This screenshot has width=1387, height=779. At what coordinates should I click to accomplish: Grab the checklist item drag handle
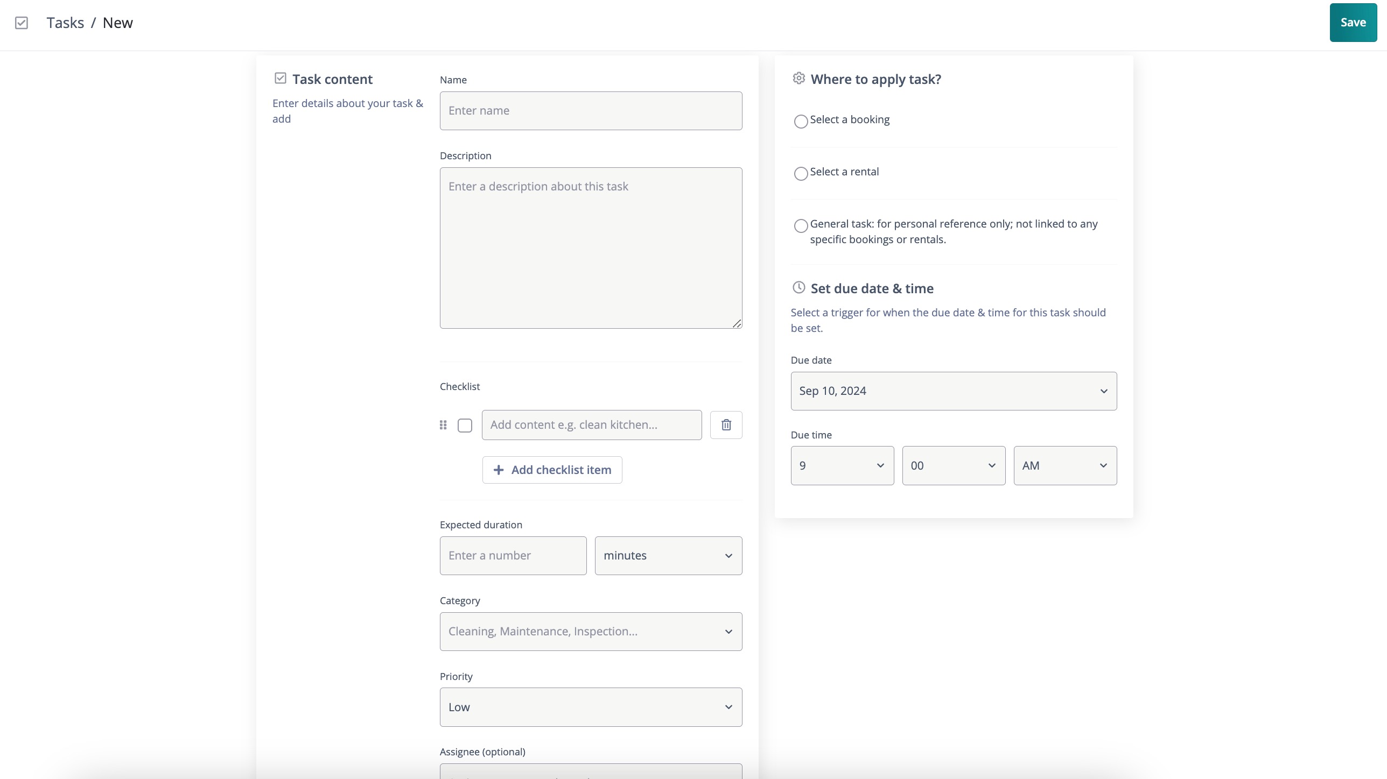click(443, 425)
